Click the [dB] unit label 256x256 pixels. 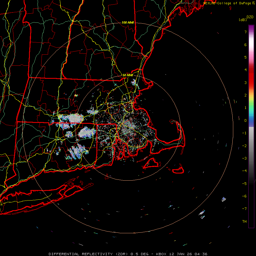point(243,20)
